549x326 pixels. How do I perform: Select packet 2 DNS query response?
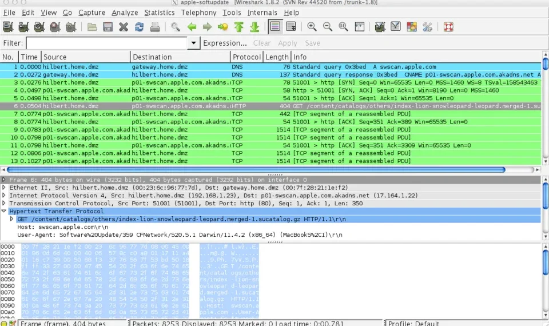[270, 74]
